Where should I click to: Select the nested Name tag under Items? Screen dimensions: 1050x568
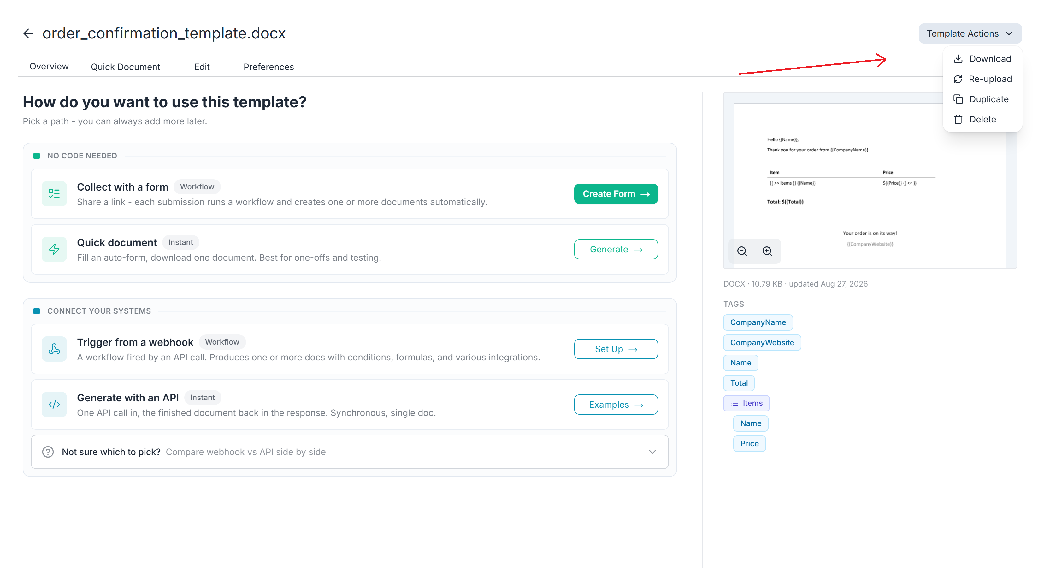750,423
